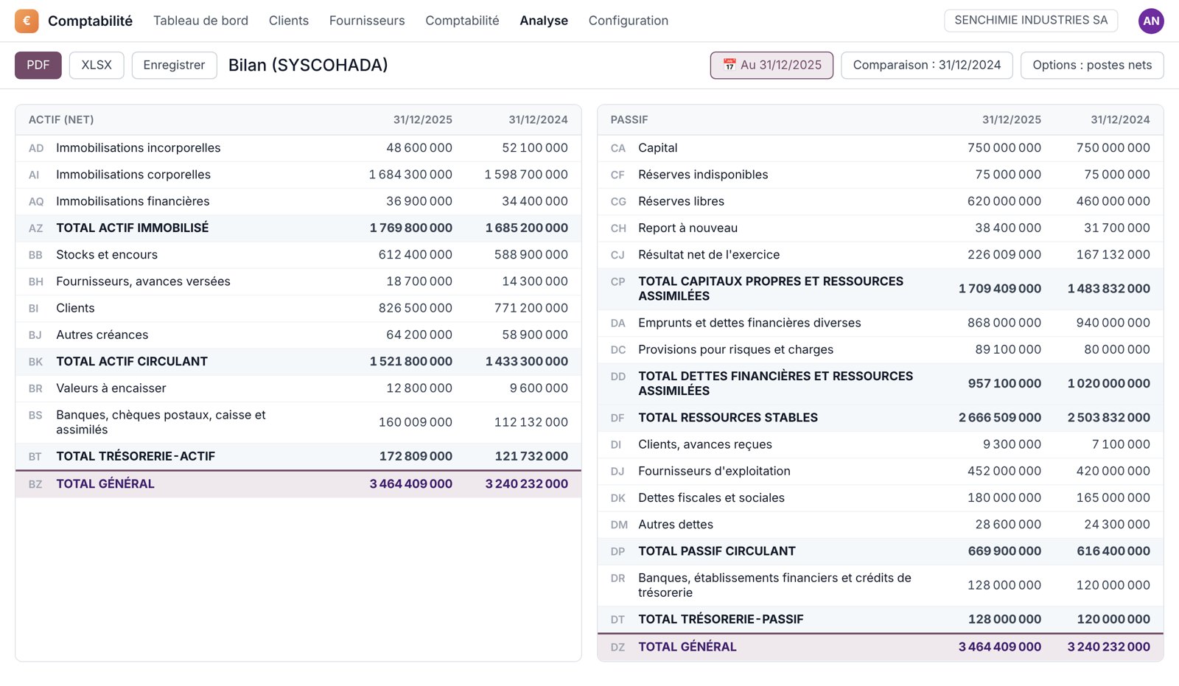Open the Analyse menu
The width and height of the screenshot is (1179, 686).
(x=544, y=21)
